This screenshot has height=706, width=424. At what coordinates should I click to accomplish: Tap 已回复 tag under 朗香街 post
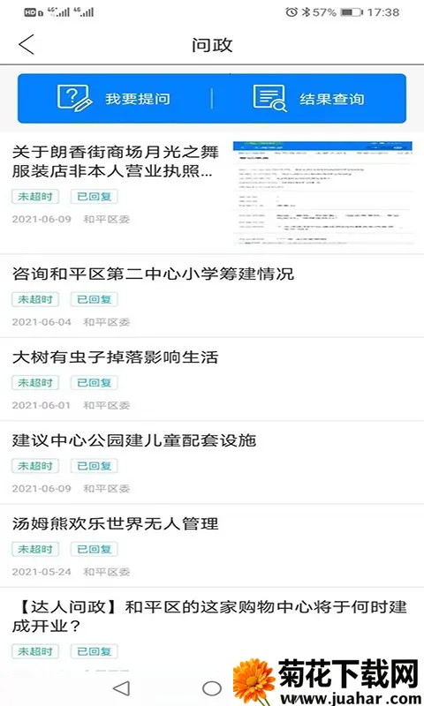(95, 197)
